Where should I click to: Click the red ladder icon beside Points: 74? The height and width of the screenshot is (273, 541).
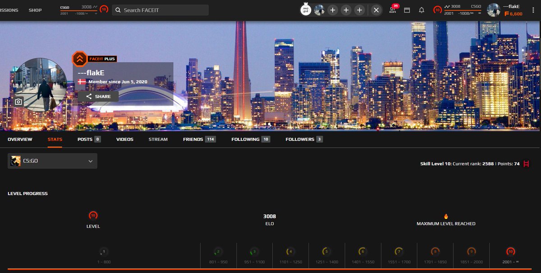pos(526,164)
